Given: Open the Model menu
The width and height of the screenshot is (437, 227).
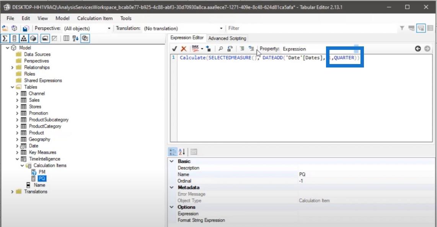Looking at the screenshot, I should click(x=62, y=18).
